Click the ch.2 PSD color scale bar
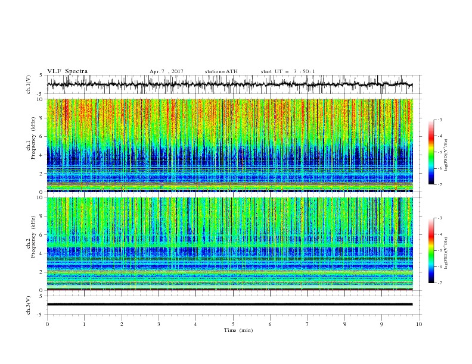 tap(431, 250)
